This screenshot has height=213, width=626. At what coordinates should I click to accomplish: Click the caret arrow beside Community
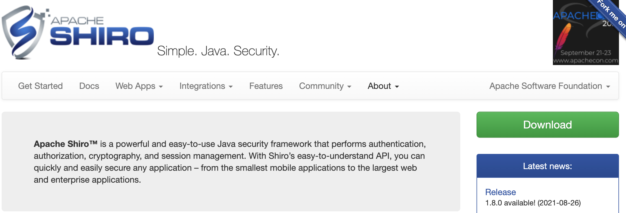pyautogui.click(x=349, y=87)
